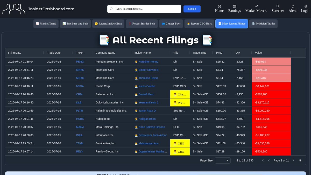Click the person icon beside Herscher Penny
This screenshot has height=175, width=311.
[x=136, y=62]
